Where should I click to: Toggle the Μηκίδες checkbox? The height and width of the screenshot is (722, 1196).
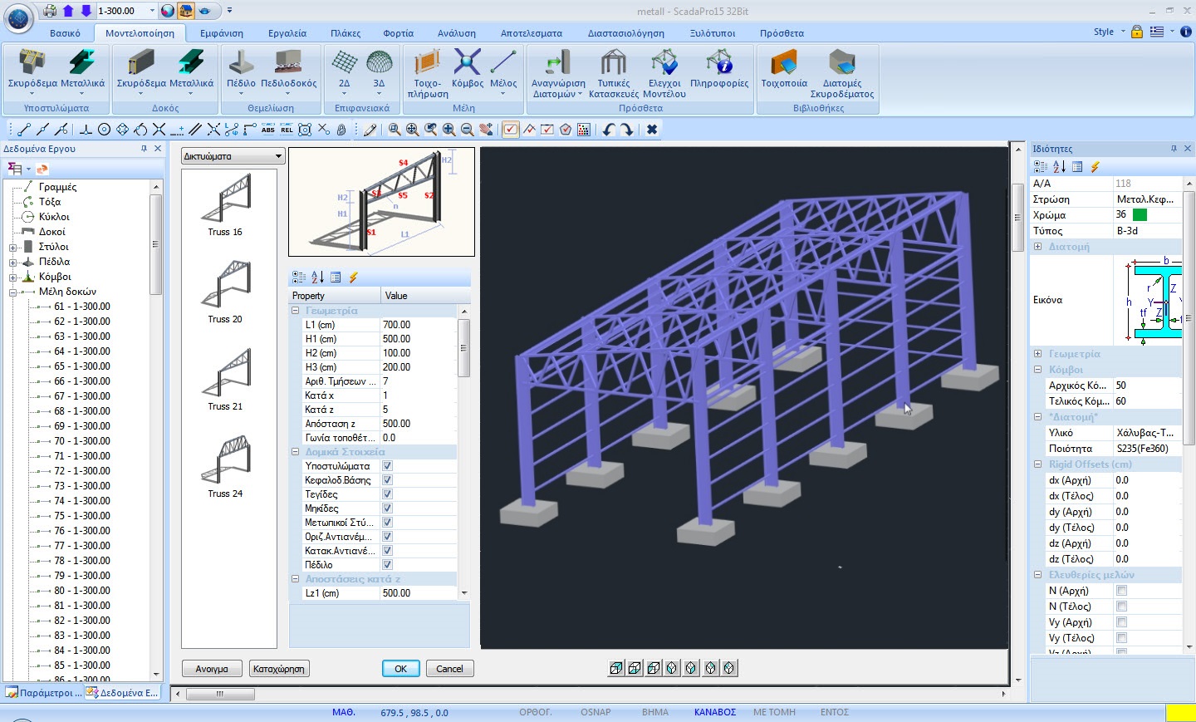387,508
